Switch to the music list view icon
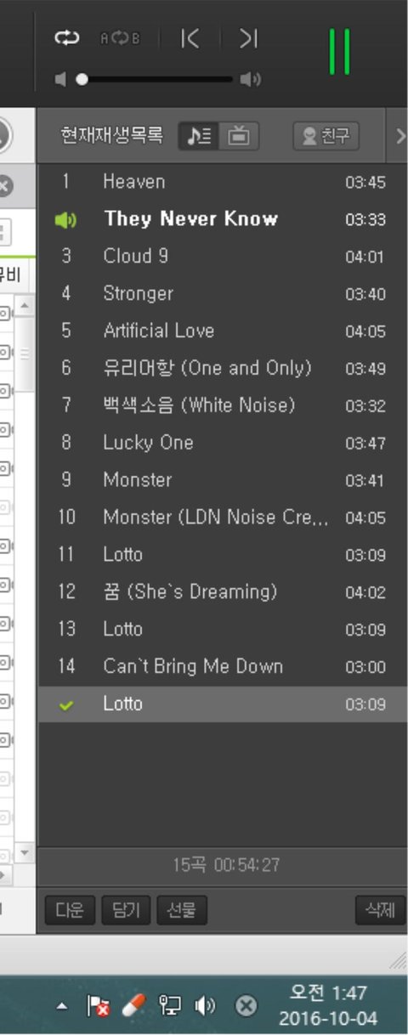 click(198, 136)
